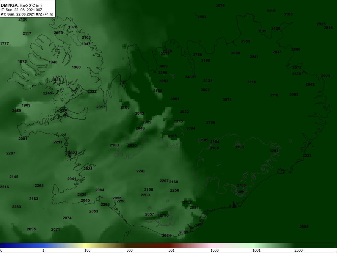Click the map value 2103
Screen dimensions: 337x253
click(x=86, y=37)
